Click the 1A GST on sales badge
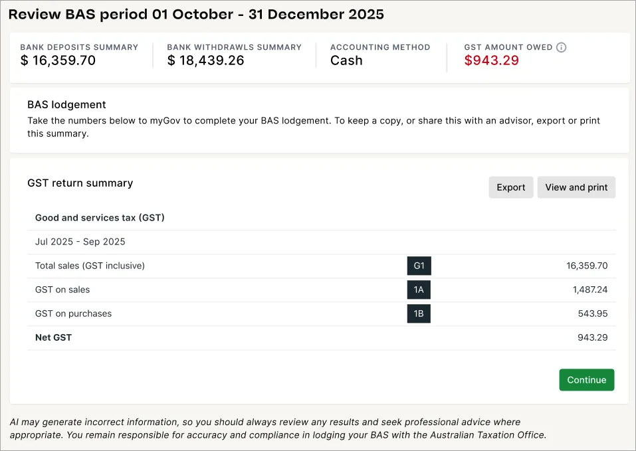The width and height of the screenshot is (636, 451). point(419,289)
